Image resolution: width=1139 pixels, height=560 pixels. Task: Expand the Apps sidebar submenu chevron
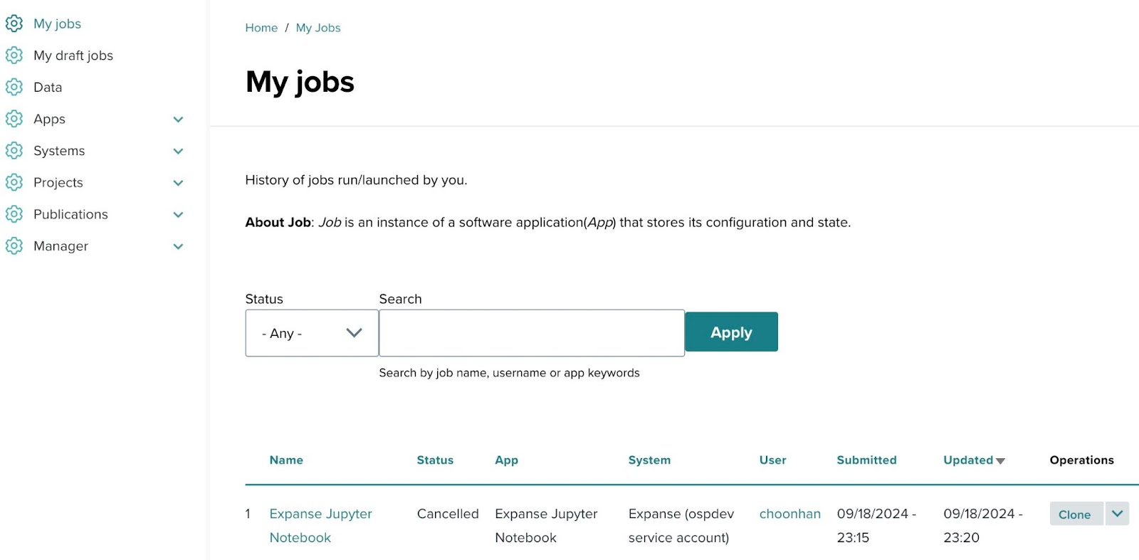[178, 120]
